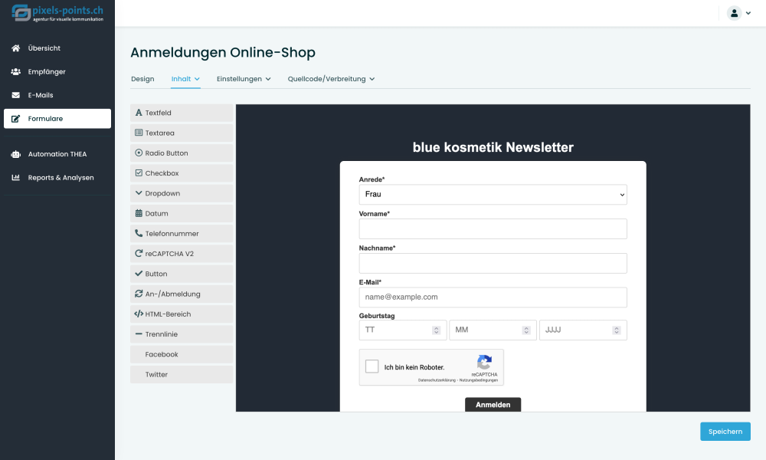The image size is (766, 460).
Task: Click the 'Anmeldungen Online-Shop' page title
Action: click(223, 52)
